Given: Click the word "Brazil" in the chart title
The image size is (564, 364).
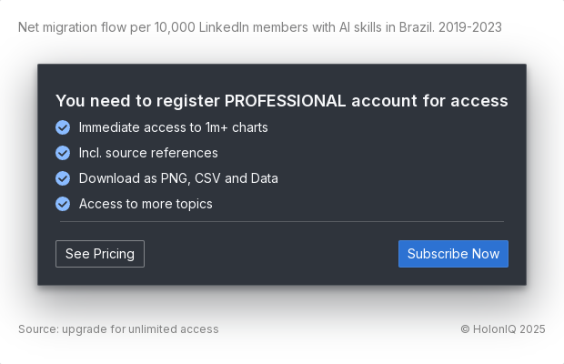Looking at the screenshot, I should 412,27.
